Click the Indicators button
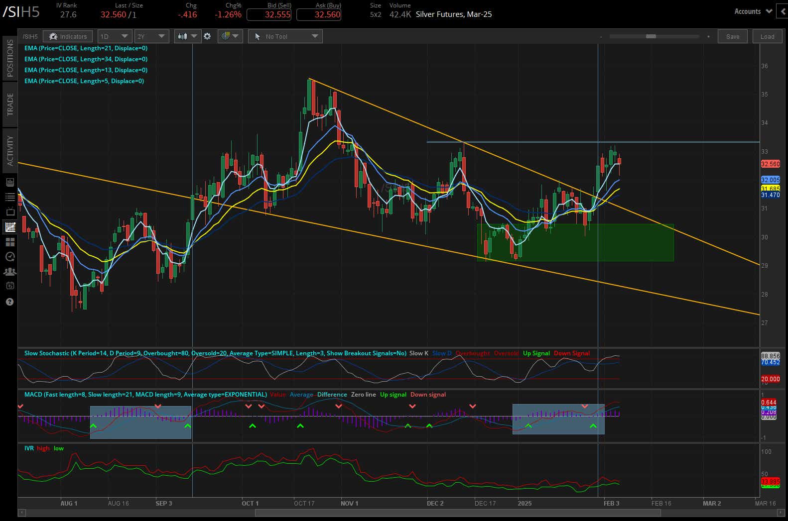 pos(68,36)
